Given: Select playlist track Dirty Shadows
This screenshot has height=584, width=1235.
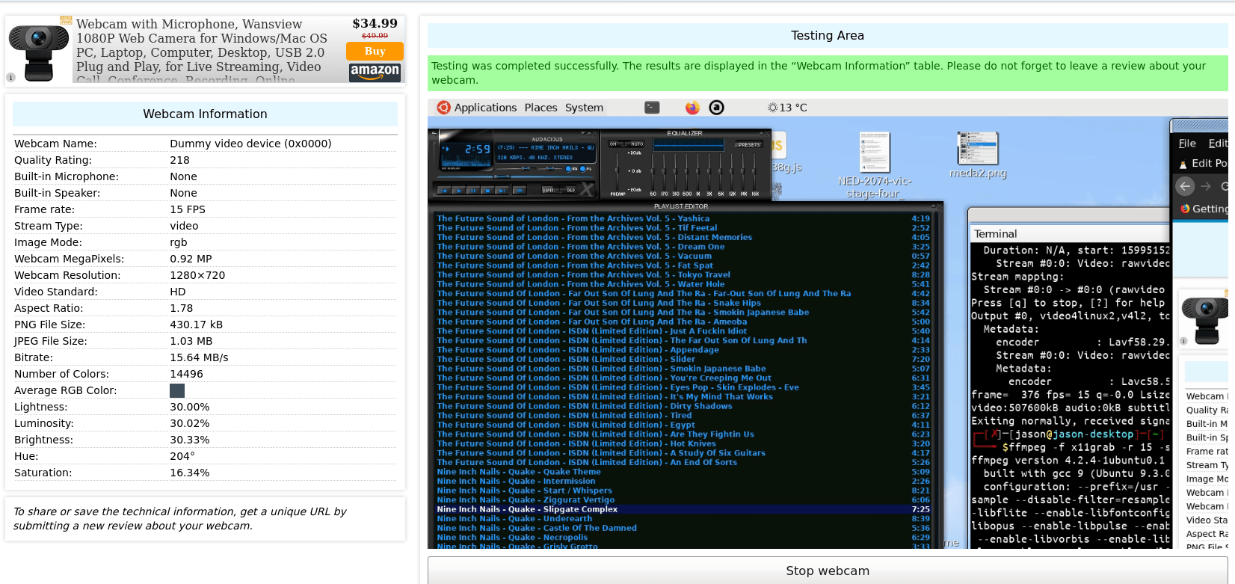Looking at the screenshot, I should (683, 406).
